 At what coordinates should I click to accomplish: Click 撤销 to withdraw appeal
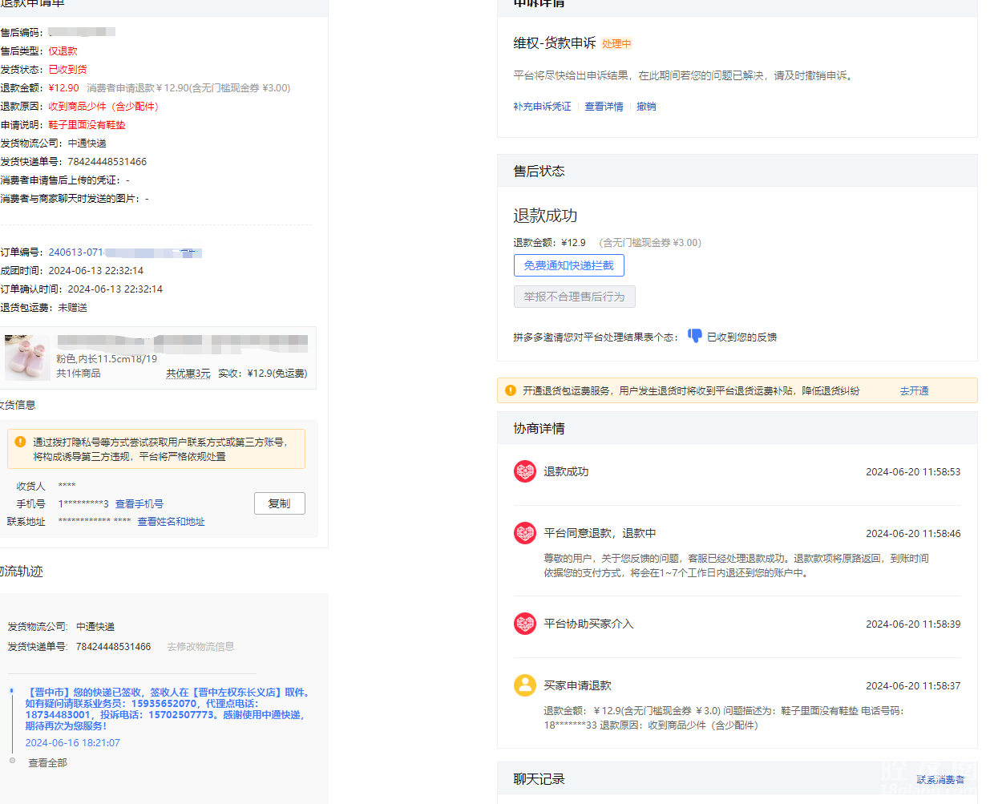(646, 107)
